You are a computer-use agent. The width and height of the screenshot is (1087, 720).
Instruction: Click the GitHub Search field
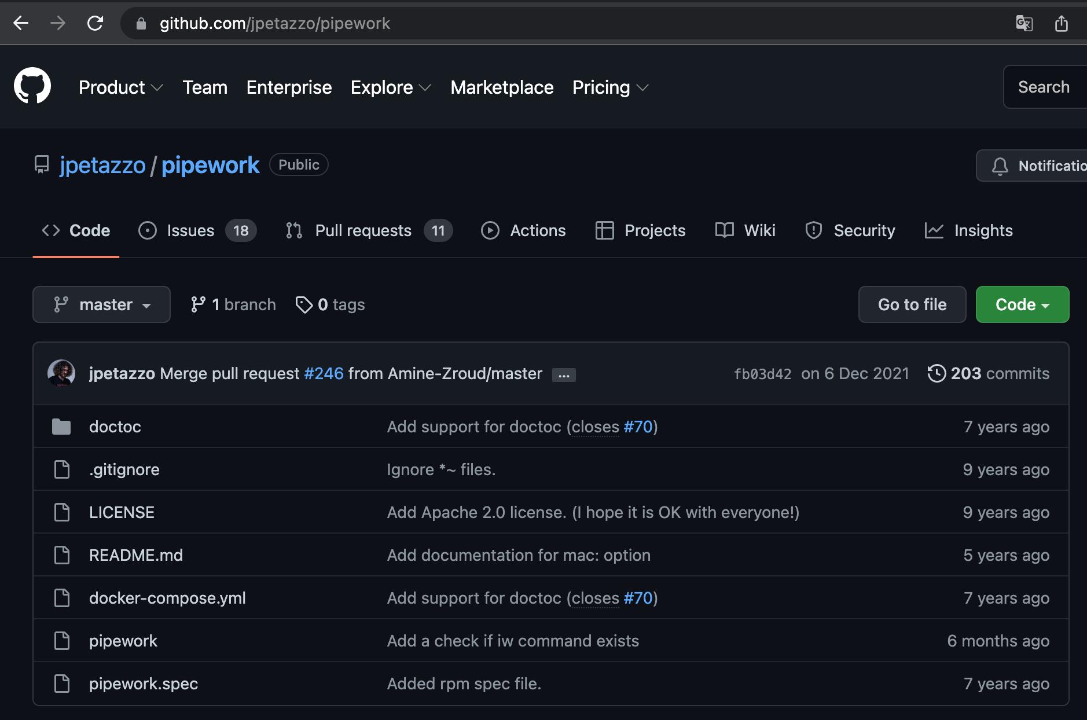(1045, 87)
